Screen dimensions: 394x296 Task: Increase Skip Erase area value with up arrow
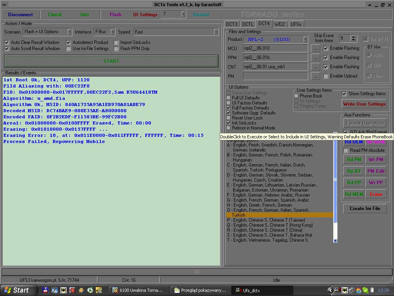click(354, 37)
